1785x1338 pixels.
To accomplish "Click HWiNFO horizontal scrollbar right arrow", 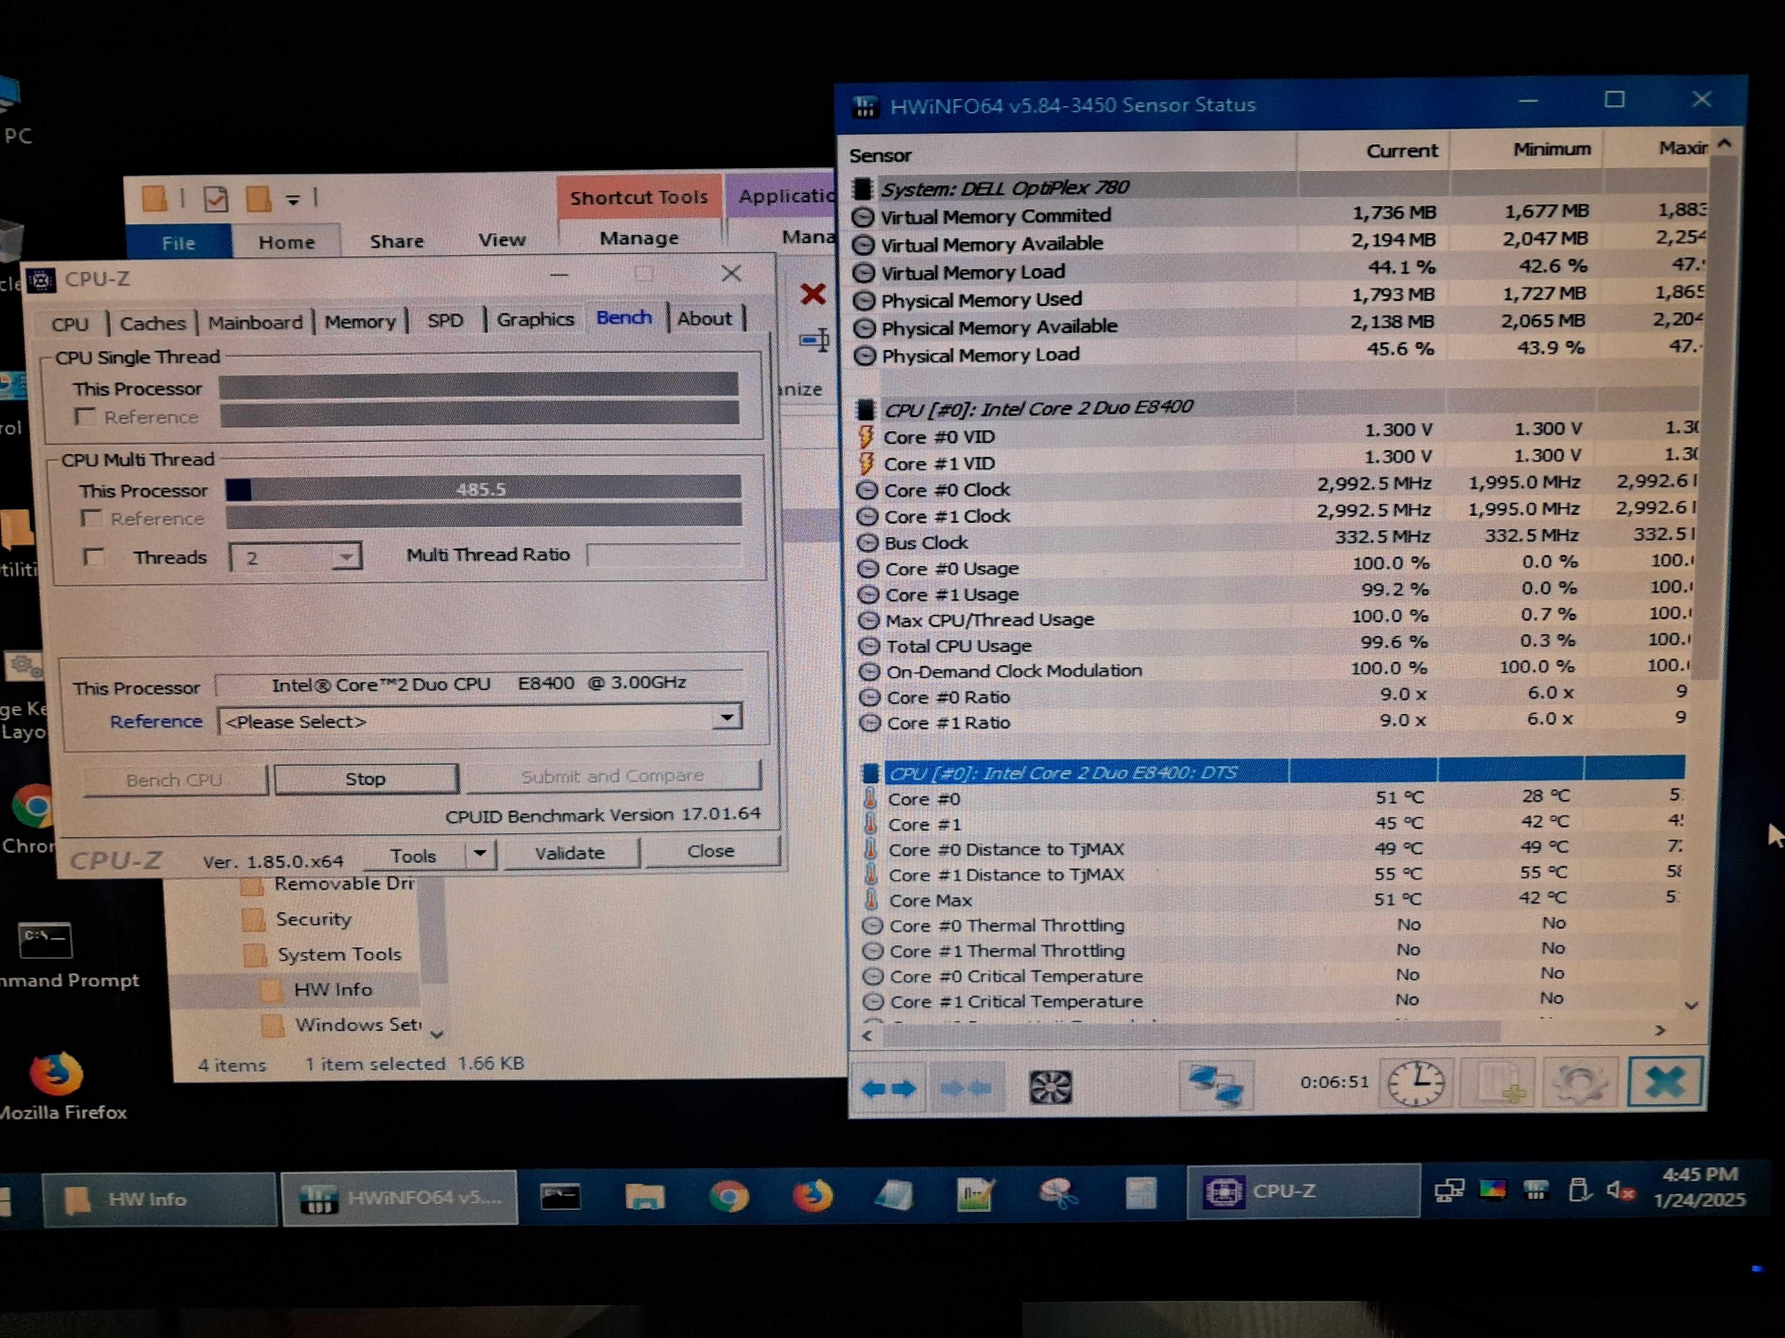I will [x=1660, y=1030].
